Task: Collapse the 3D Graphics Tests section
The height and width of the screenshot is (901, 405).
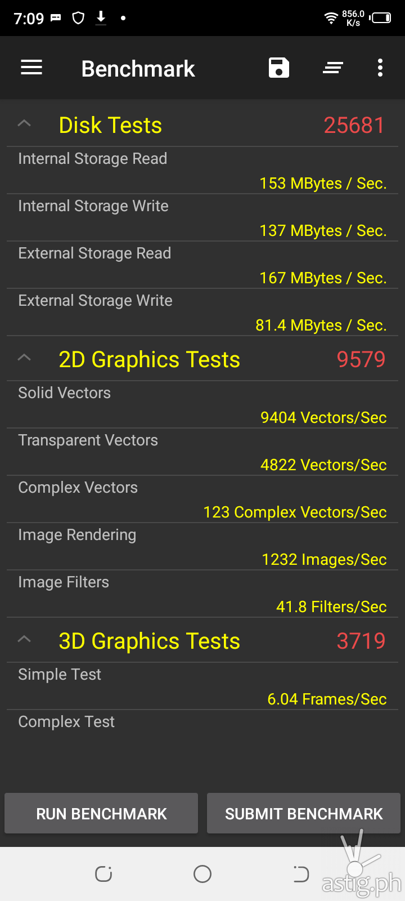Action: coord(24,640)
